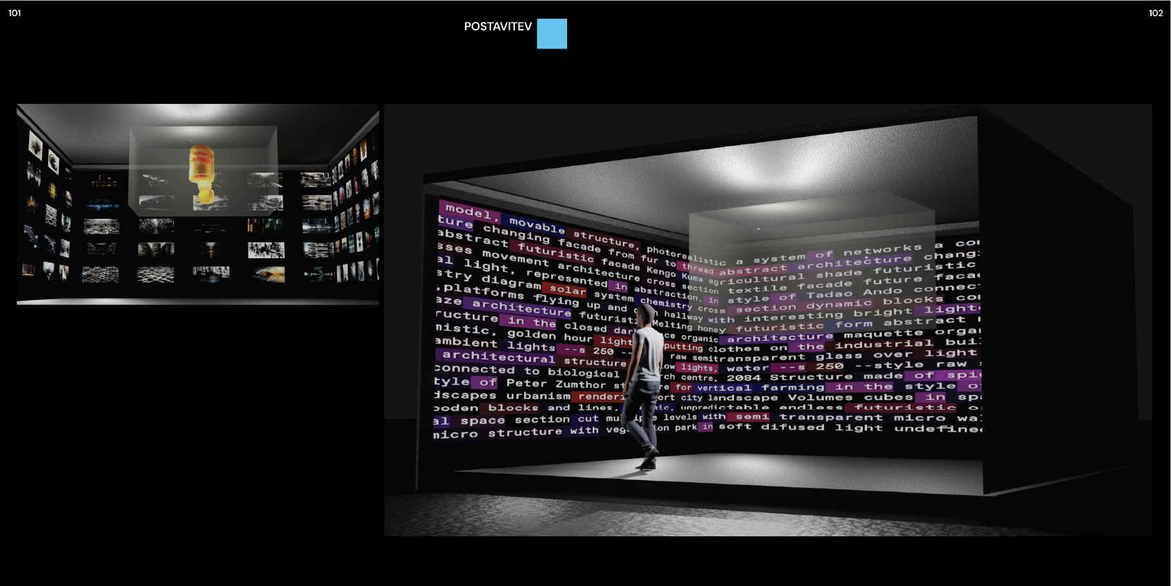1171x586 pixels.
Task: Click the POSTAVITEV heading text
Action: point(498,26)
